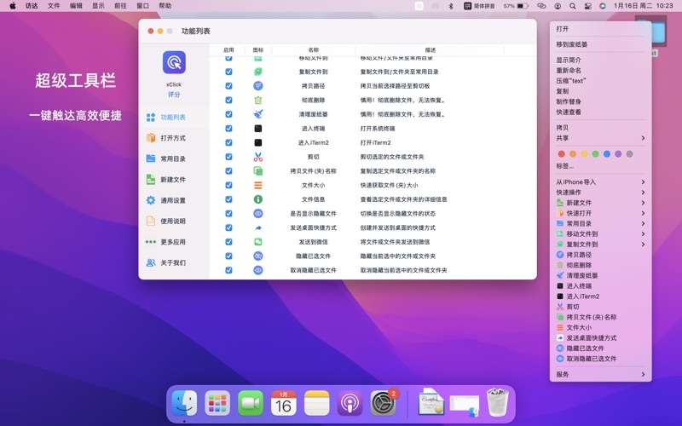This screenshot has width=682, height=426.
Task: Click the 是否显示隐藏文件 eye icon in table
Action: 258,214
